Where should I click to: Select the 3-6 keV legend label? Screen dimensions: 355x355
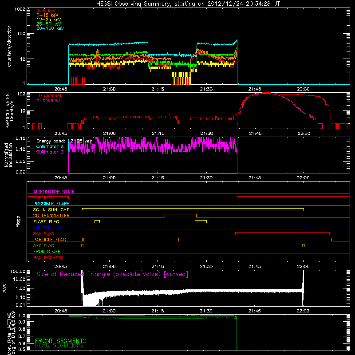tap(46, 11)
